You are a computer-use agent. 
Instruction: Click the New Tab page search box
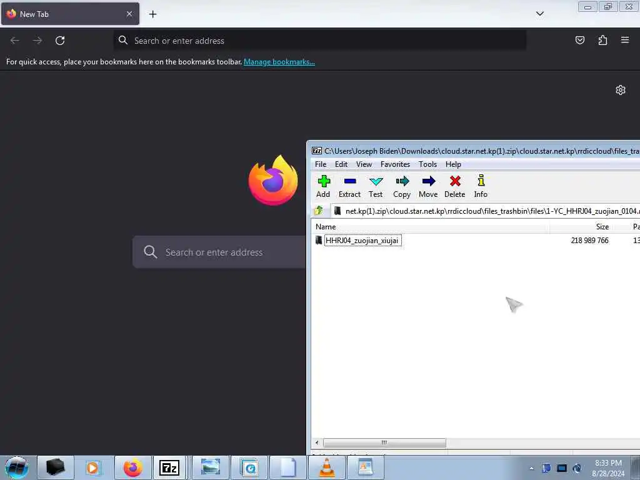(219, 252)
